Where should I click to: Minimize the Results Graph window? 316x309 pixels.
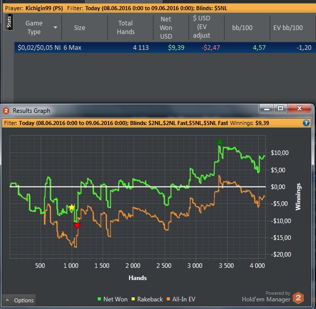coord(266,109)
